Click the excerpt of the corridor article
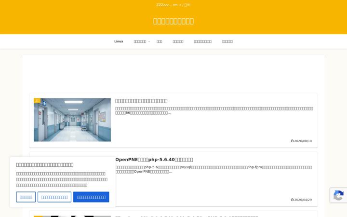 [214, 110]
